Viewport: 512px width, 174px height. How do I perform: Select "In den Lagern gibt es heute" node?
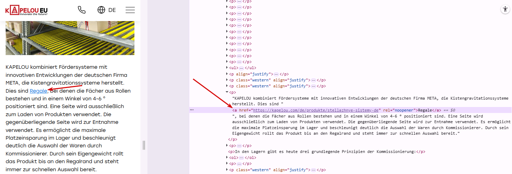click(327, 152)
